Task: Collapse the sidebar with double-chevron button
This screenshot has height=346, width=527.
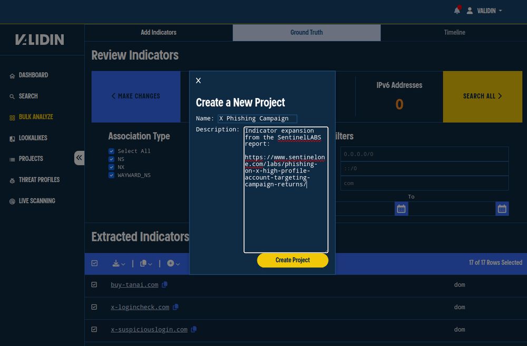Action: (80, 158)
